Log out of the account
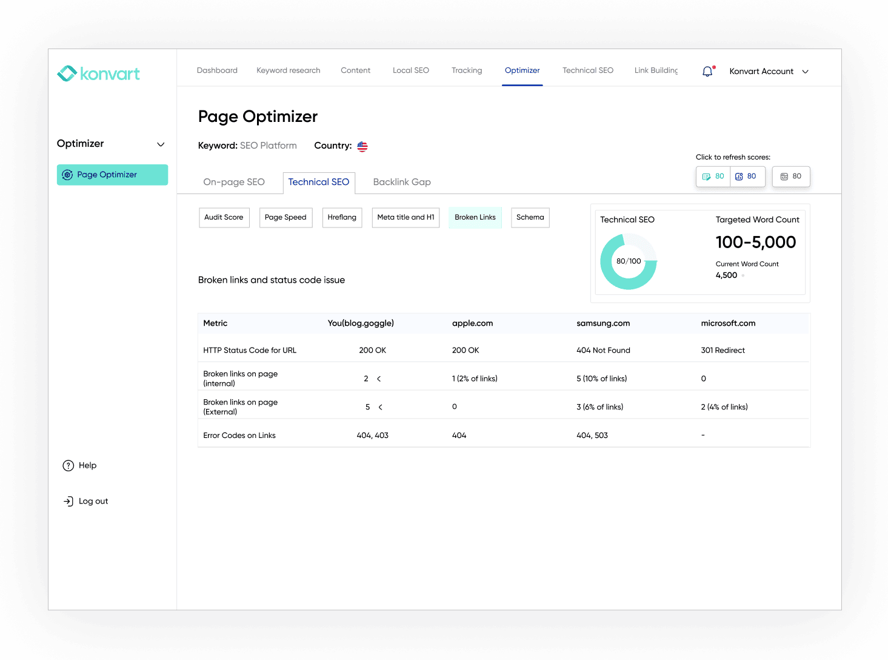Screen dimensions: 888x660 85,501
